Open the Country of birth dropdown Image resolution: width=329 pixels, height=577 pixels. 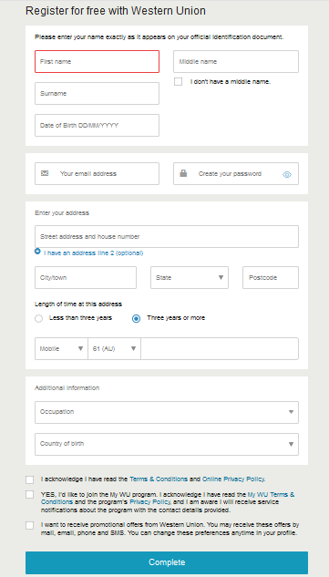point(167,444)
